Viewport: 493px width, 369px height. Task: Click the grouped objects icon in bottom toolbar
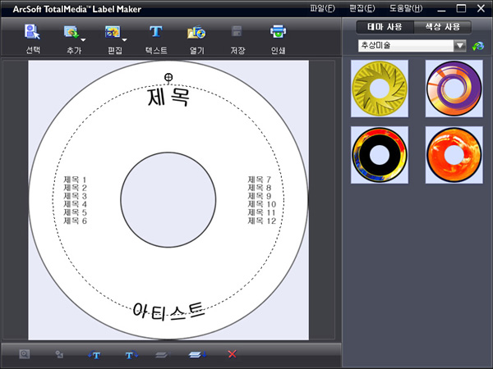coord(59,354)
